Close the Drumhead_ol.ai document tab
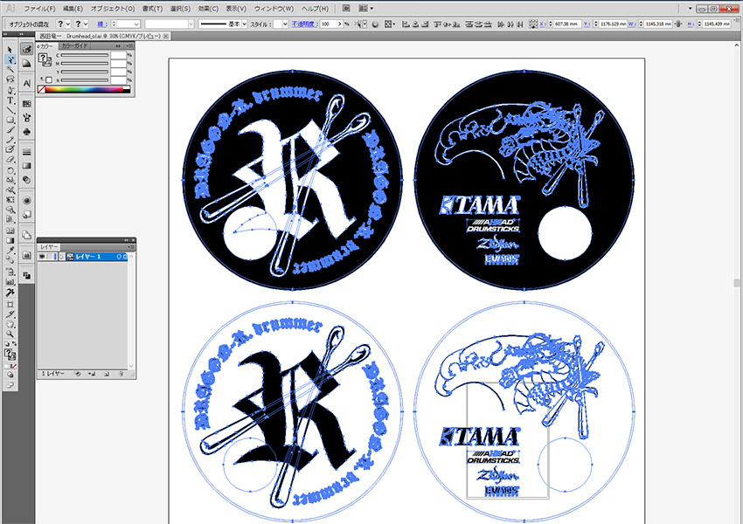 [x=166, y=36]
